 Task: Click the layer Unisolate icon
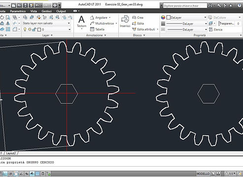point(57,17)
